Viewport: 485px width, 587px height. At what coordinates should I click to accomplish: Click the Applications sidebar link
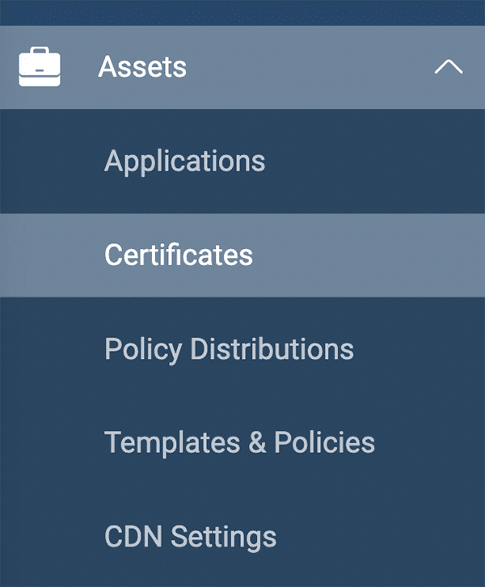click(x=184, y=161)
